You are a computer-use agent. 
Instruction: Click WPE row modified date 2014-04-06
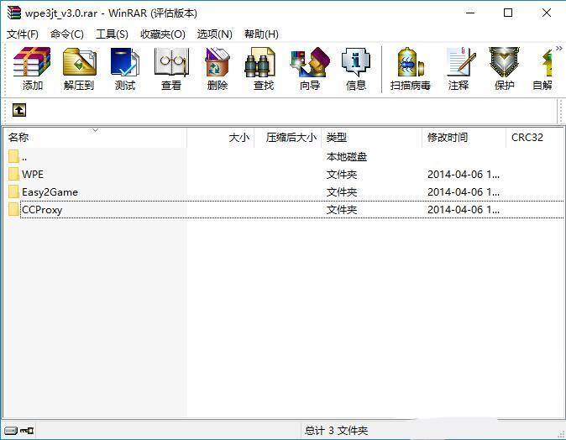coord(464,175)
